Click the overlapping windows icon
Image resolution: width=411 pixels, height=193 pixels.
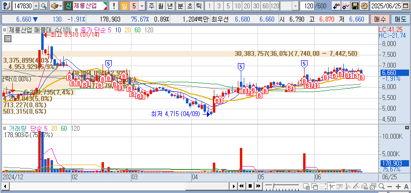tap(314, 187)
